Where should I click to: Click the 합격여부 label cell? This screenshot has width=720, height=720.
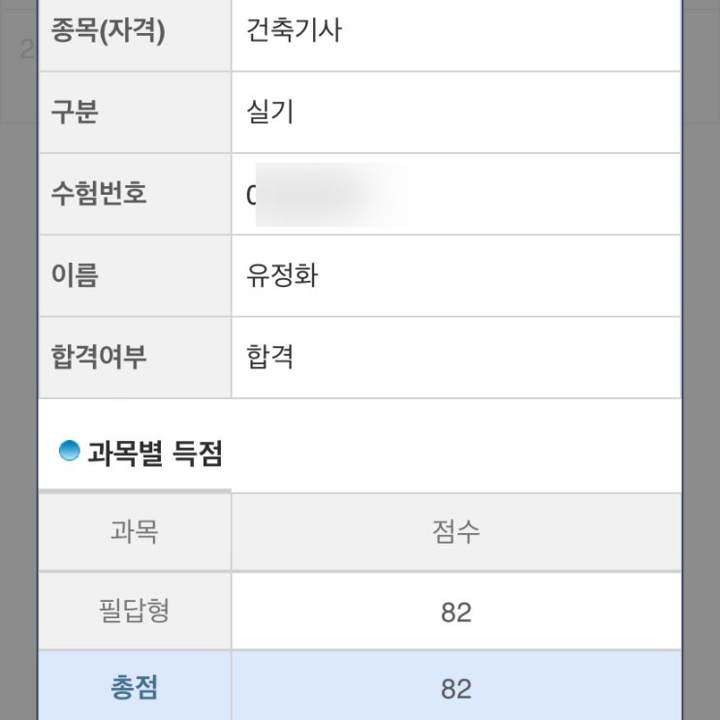tap(98, 358)
